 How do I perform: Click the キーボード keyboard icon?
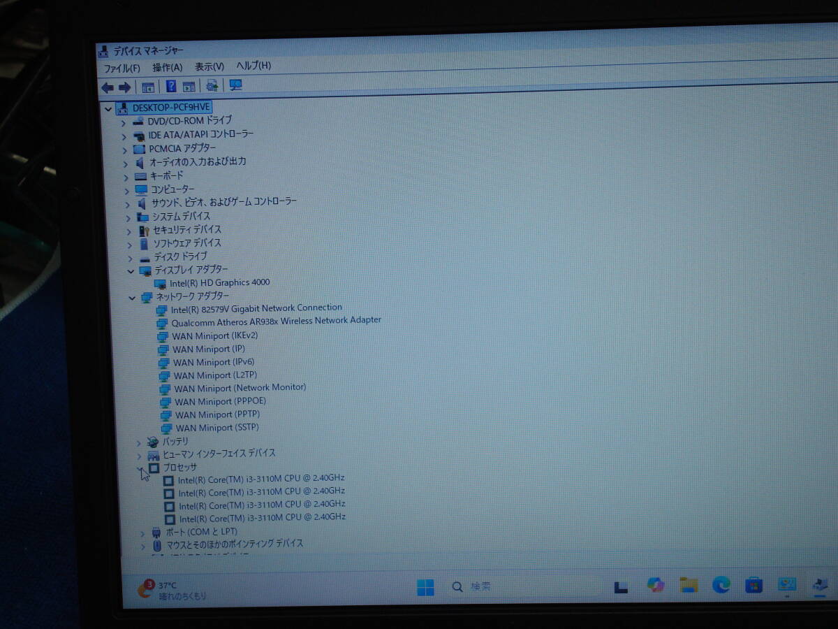coord(140,176)
